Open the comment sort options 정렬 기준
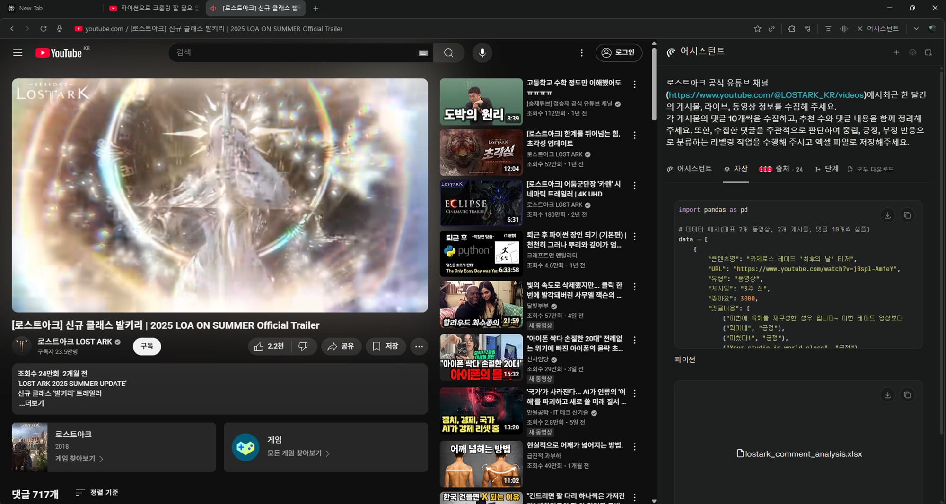The image size is (946, 504). (97, 493)
